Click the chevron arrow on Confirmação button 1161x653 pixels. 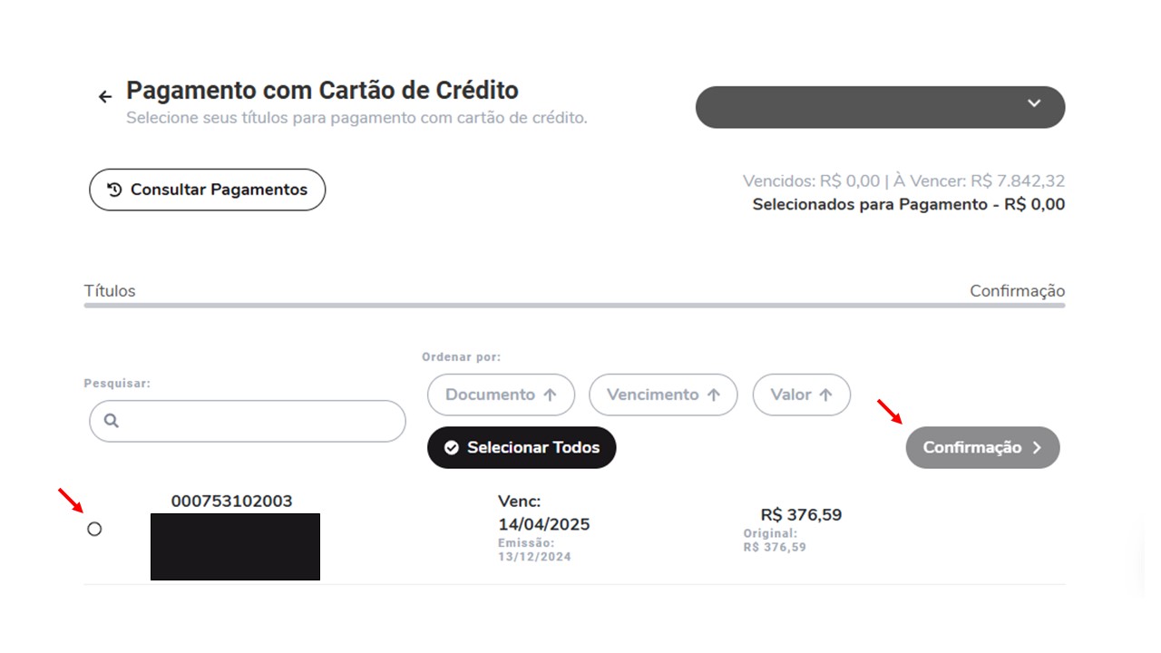(x=1038, y=448)
